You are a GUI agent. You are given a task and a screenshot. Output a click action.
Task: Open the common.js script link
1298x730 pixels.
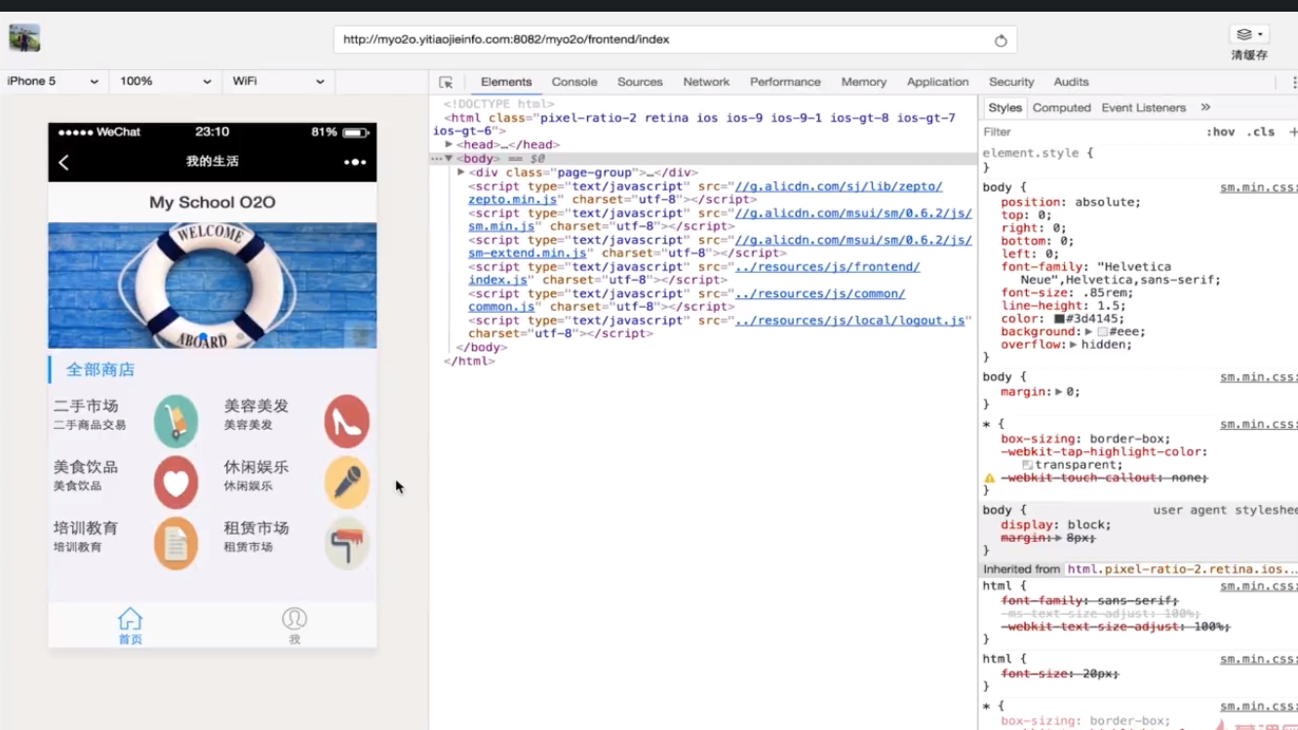pyautogui.click(x=686, y=300)
